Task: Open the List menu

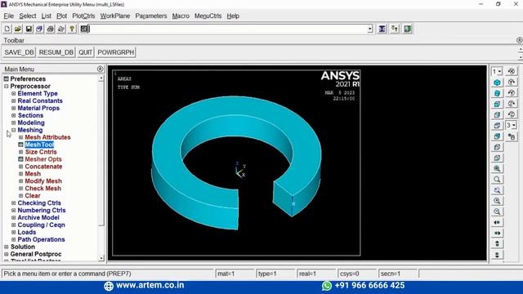Action: coord(47,16)
